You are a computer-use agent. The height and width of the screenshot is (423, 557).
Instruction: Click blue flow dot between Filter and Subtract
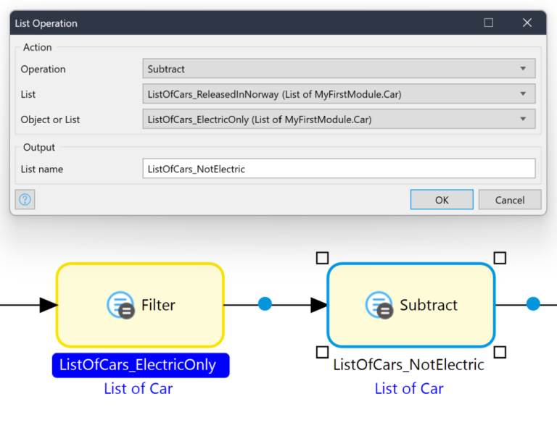point(265,304)
